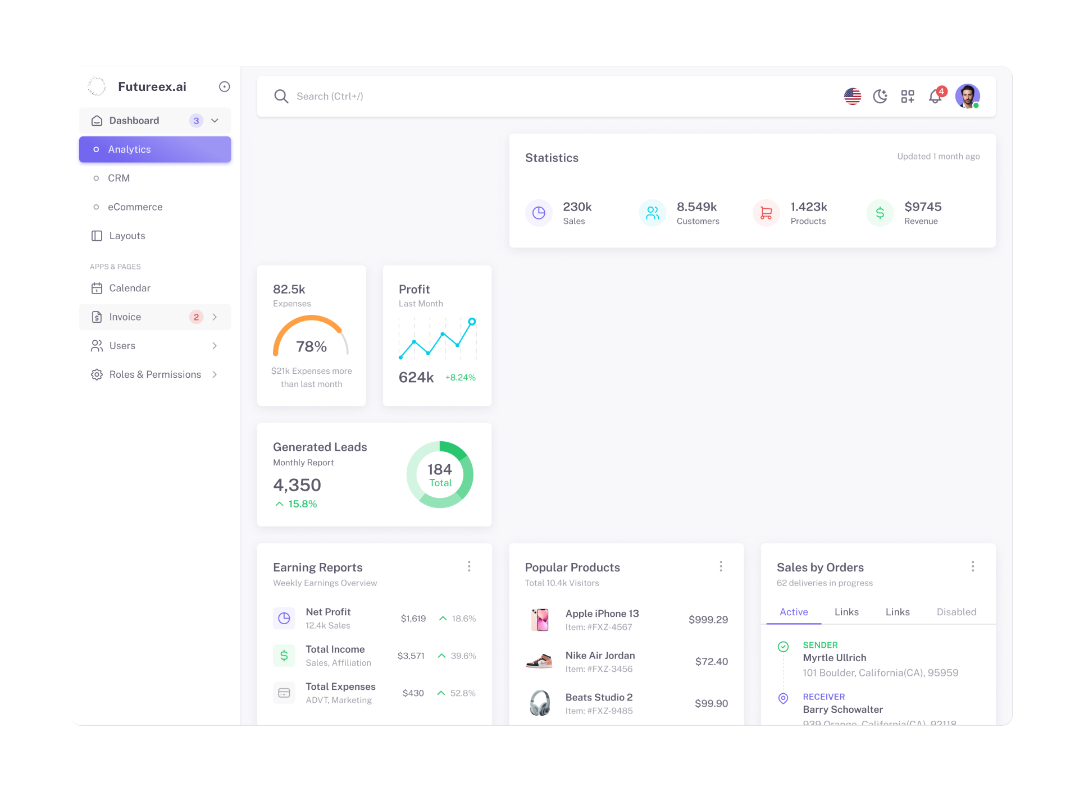Click the 184 Total donut chart
The height and width of the screenshot is (792, 1084).
click(440, 475)
